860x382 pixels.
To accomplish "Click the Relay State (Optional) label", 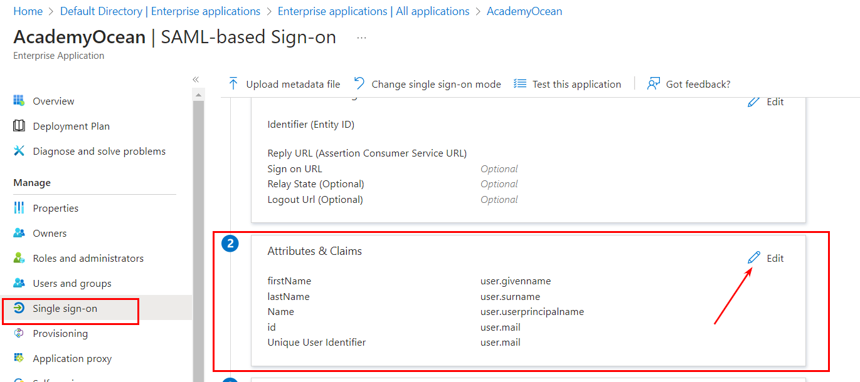I will click(x=316, y=183).
